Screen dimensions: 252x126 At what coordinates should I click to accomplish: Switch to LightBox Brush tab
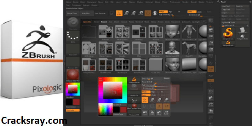tap(117, 22)
